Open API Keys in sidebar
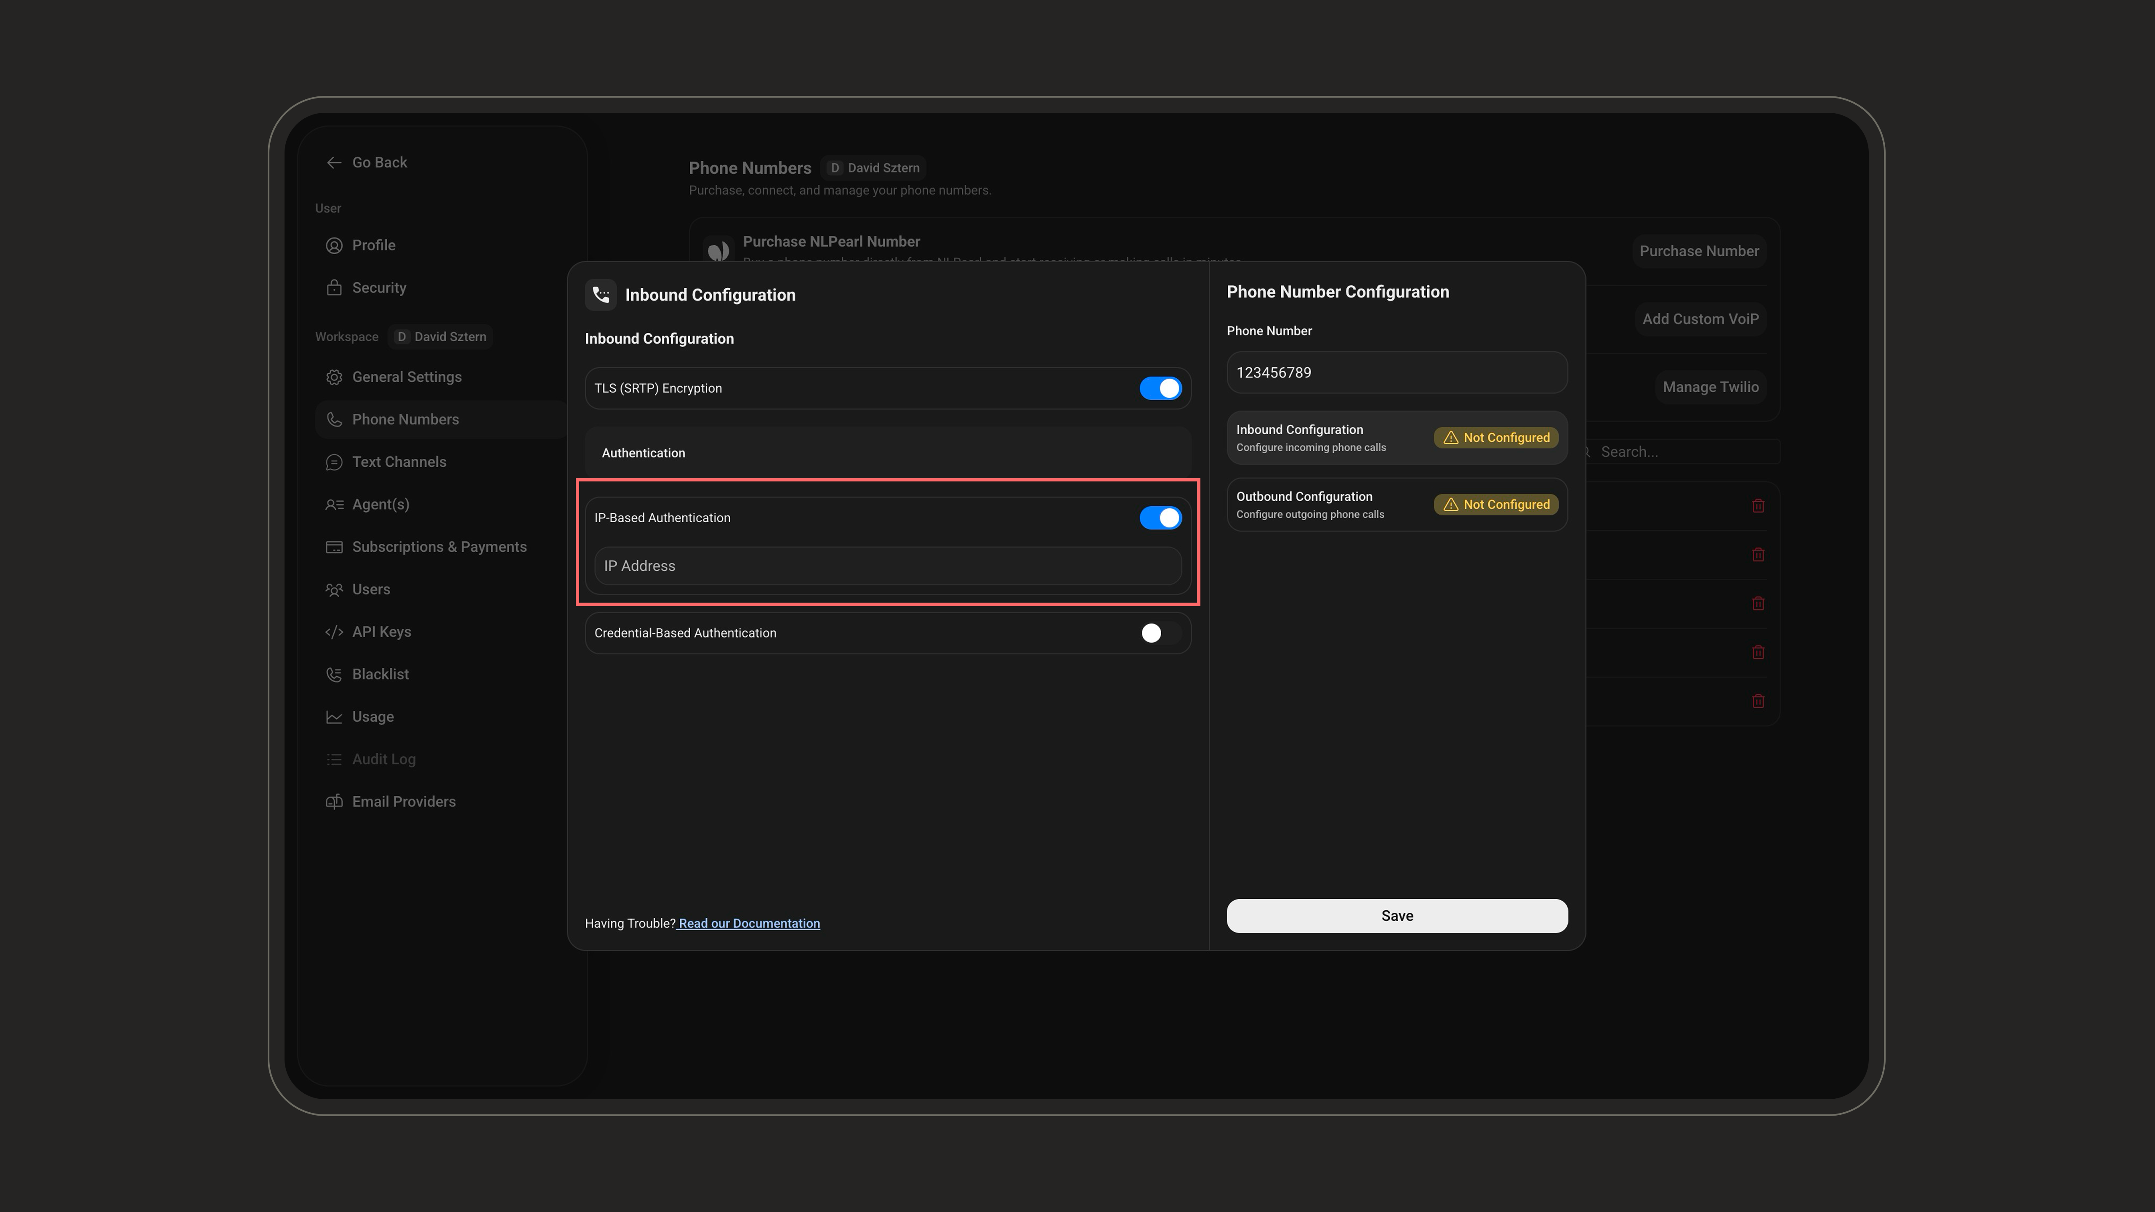2155x1212 pixels. [441, 633]
